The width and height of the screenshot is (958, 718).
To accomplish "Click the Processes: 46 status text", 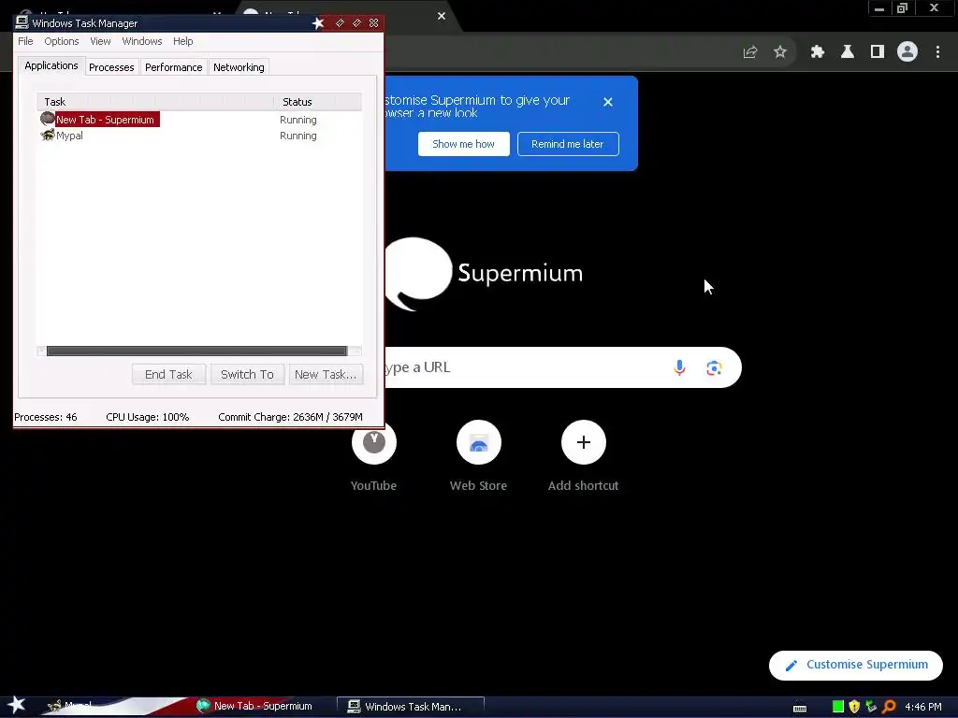I will (x=45, y=417).
